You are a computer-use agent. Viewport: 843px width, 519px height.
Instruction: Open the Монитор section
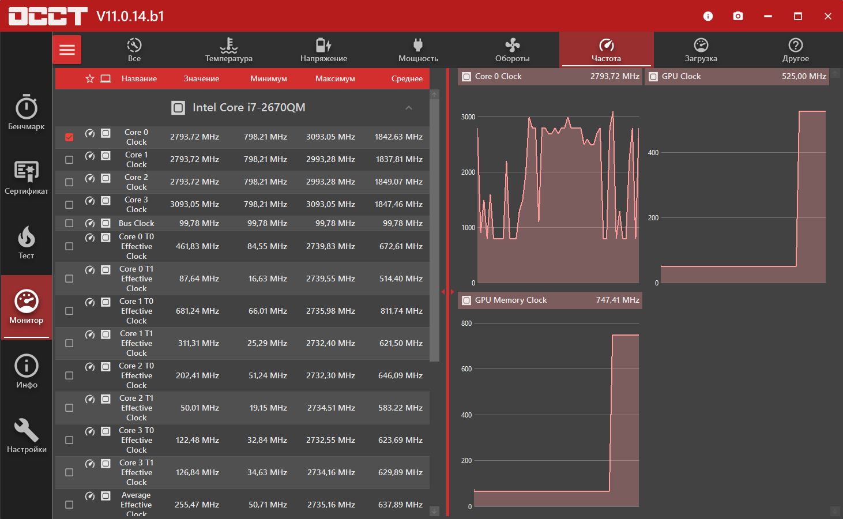coord(26,306)
